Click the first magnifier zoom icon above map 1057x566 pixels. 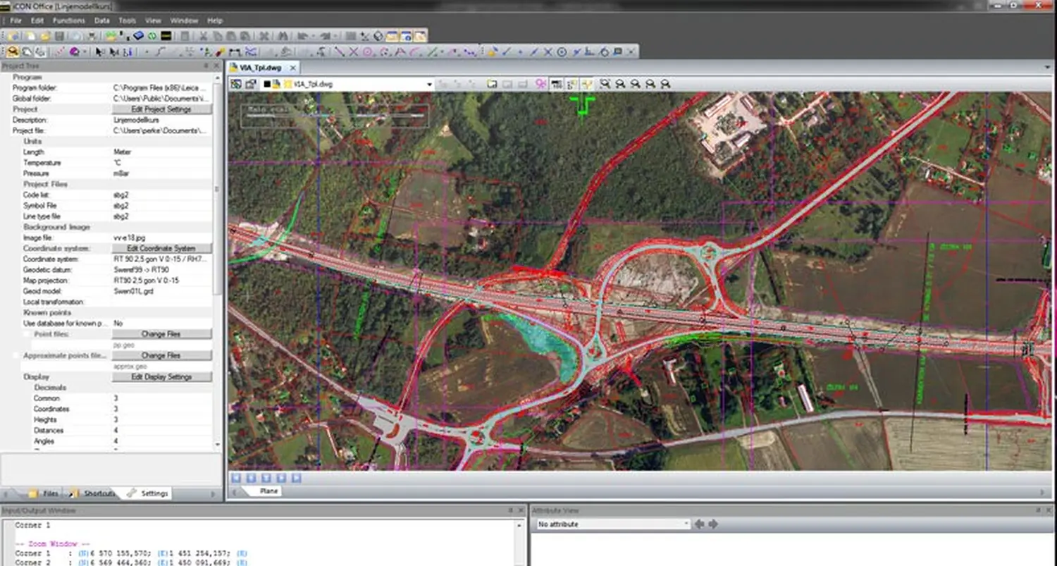(x=605, y=84)
